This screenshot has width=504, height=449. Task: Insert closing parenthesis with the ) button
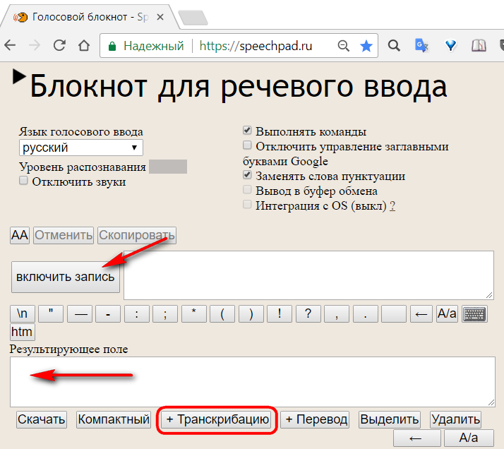(x=251, y=313)
